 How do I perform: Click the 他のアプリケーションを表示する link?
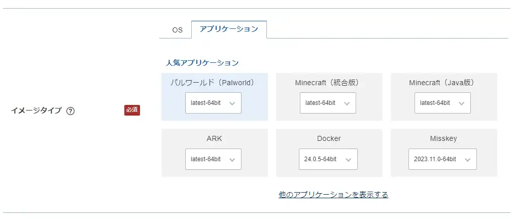click(333, 195)
